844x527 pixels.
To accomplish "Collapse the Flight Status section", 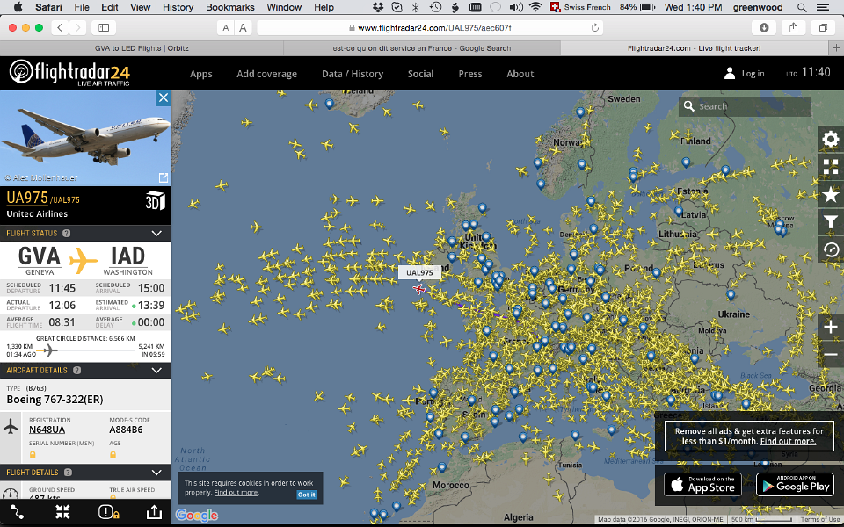I will [x=156, y=234].
